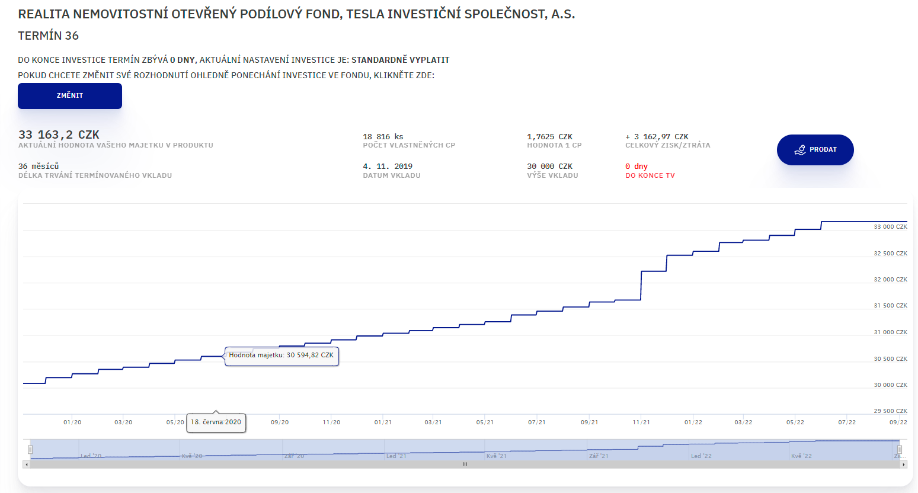Screen dimensions: 918x493
Task: Click the 11/21 label on the x-axis
Action: tap(641, 422)
